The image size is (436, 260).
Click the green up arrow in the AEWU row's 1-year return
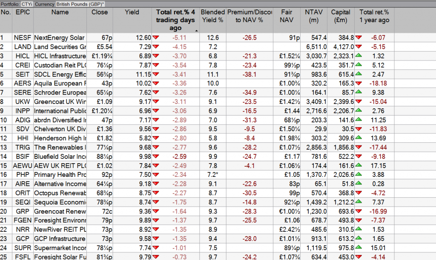(359, 165)
